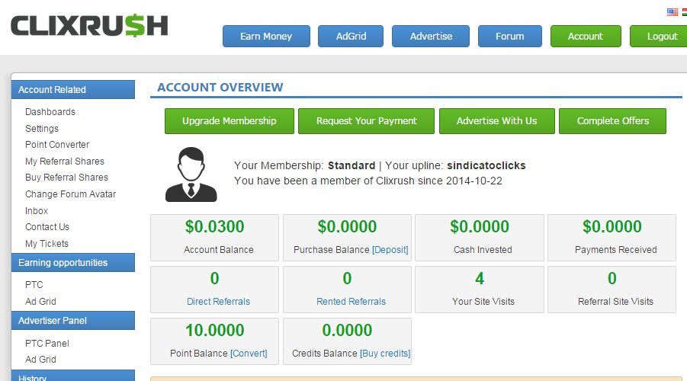Open the Earn Money menu
The image size is (687, 381).
click(266, 37)
